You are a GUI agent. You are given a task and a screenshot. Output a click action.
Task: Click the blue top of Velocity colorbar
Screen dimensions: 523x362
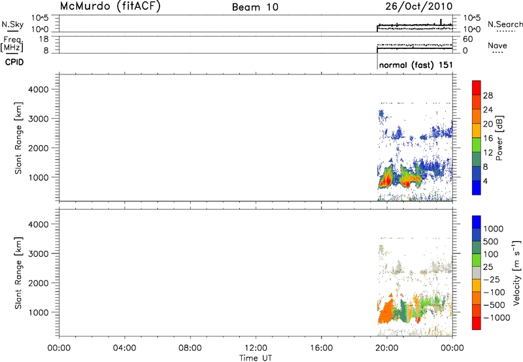pos(477,222)
